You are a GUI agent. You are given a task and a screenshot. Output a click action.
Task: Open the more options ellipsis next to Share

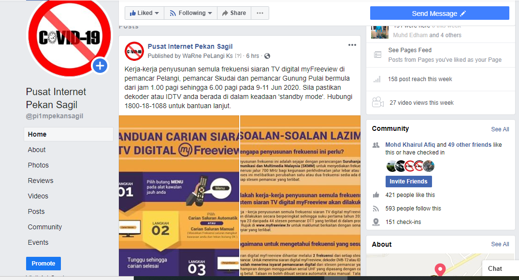(x=260, y=13)
